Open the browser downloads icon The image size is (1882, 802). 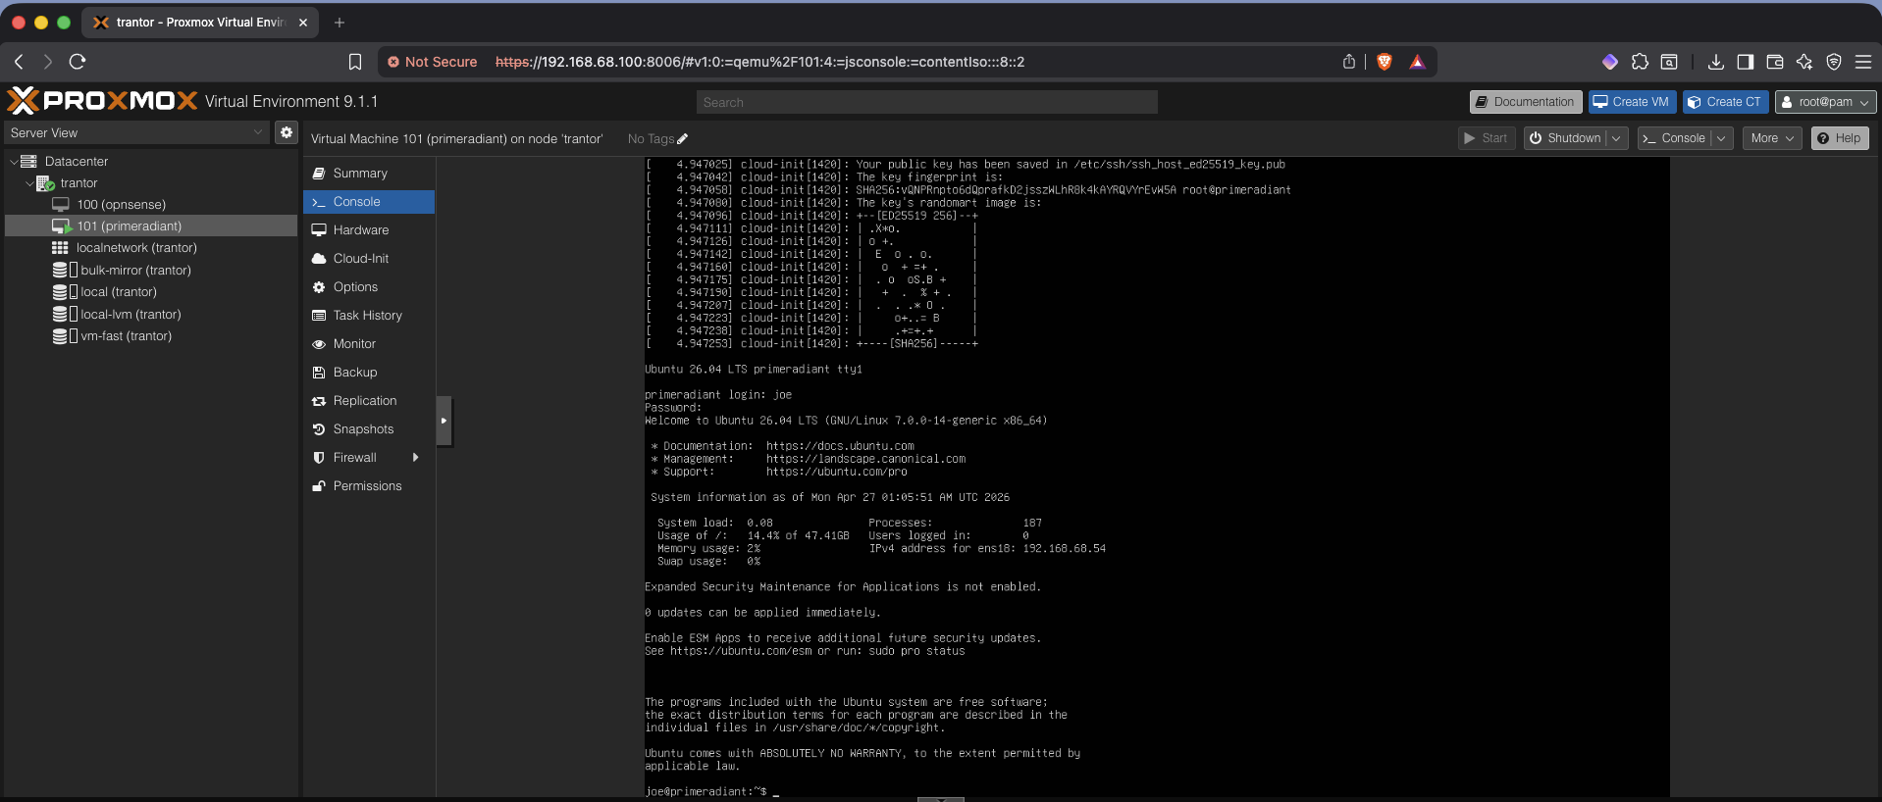pos(1715,62)
